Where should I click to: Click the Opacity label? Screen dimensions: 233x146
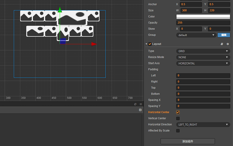click(153, 23)
